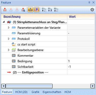Select the Protokoll entry

click(24, 39)
